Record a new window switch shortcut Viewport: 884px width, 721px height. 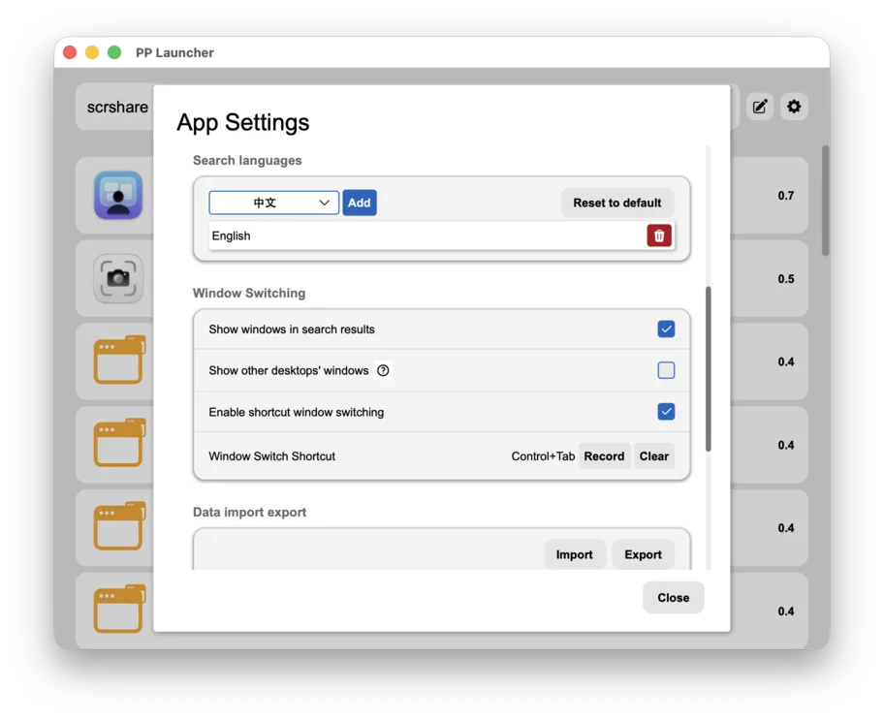604,456
